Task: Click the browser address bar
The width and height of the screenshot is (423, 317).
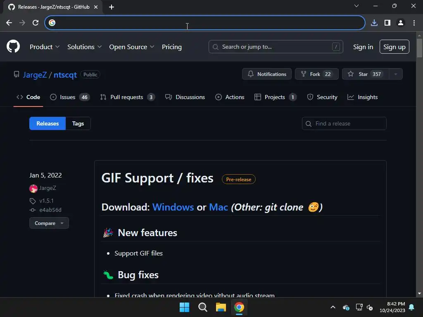Action: tap(205, 23)
